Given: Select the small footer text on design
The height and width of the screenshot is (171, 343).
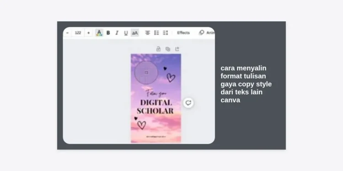Looking at the screenshot, I should 156,137.
